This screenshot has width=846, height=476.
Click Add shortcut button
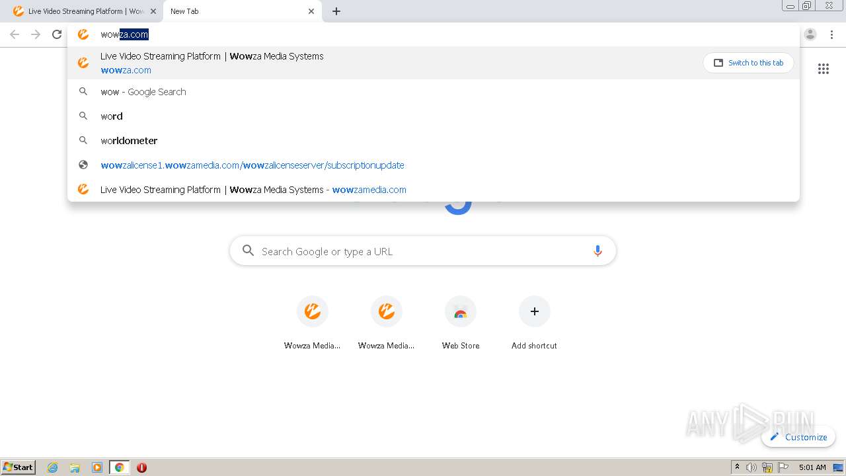[x=535, y=323]
